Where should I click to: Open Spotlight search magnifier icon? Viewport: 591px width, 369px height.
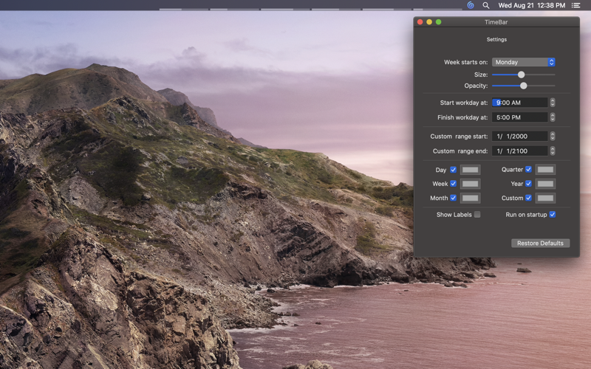(x=486, y=5)
